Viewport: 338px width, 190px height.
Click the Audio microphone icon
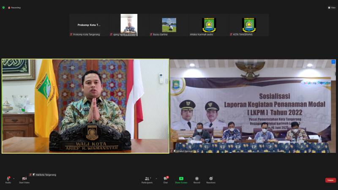tap(8, 179)
